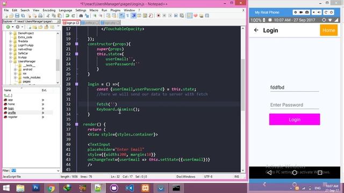The height and width of the screenshot is (193, 344).
Task: Toggle the Word wrap toolbar icon
Action: 122,16
